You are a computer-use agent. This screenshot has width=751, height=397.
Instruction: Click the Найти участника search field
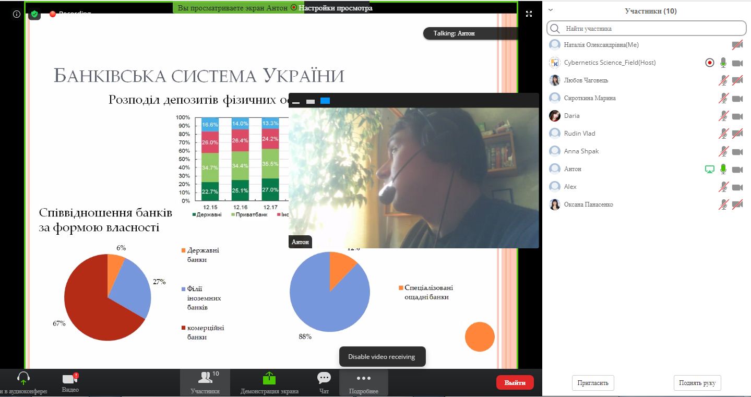[646, 28]
